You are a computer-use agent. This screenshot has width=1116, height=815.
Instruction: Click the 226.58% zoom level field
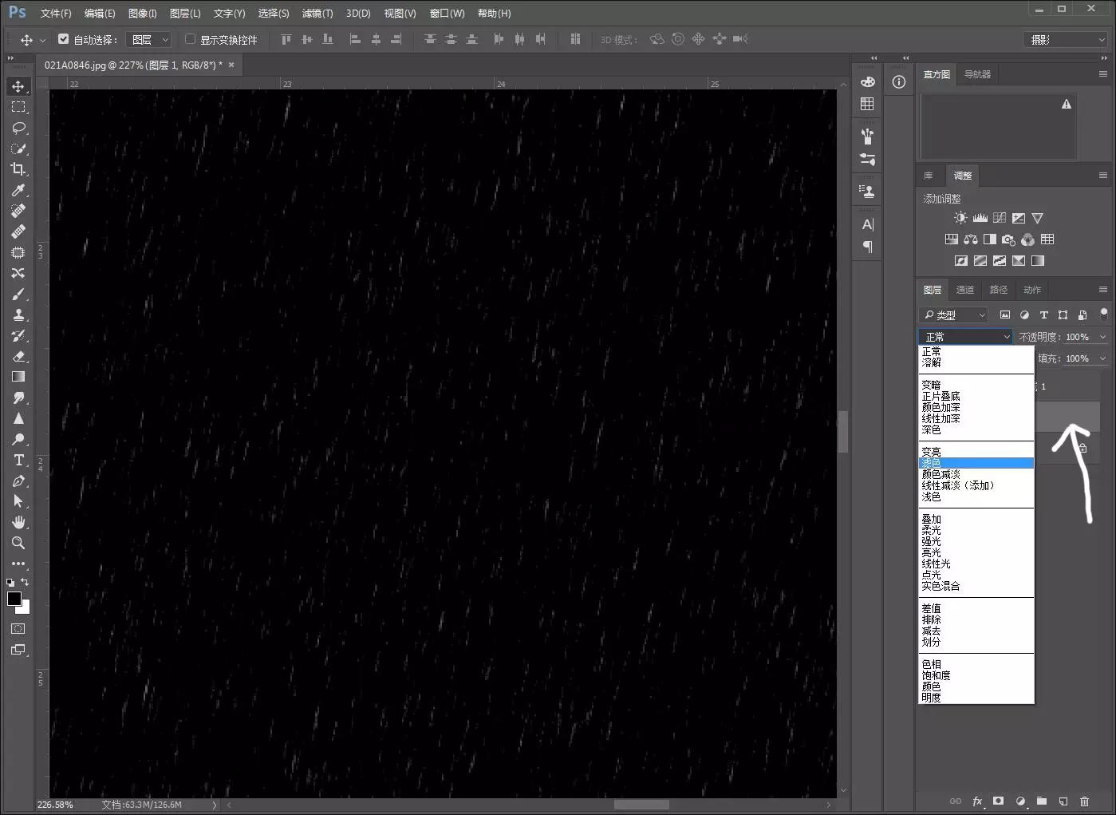(55, 805)
